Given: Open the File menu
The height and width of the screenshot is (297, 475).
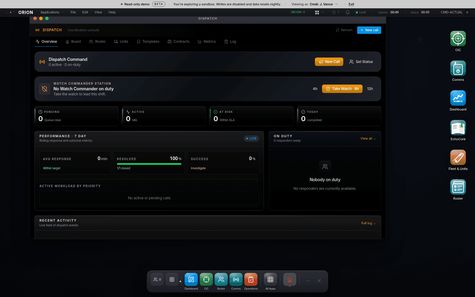Looking at the screenshot, I should point(73,12).
